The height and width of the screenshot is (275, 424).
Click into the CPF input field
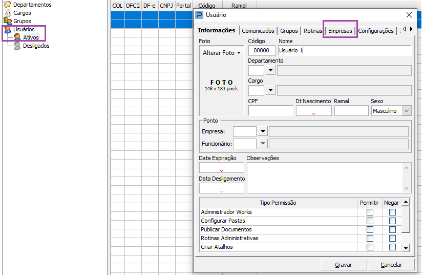[270, 111]
